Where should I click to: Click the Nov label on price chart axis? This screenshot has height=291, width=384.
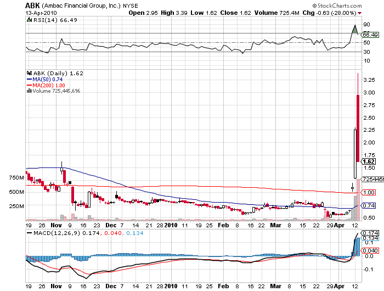pyautogui.click(x=56, y=225)
